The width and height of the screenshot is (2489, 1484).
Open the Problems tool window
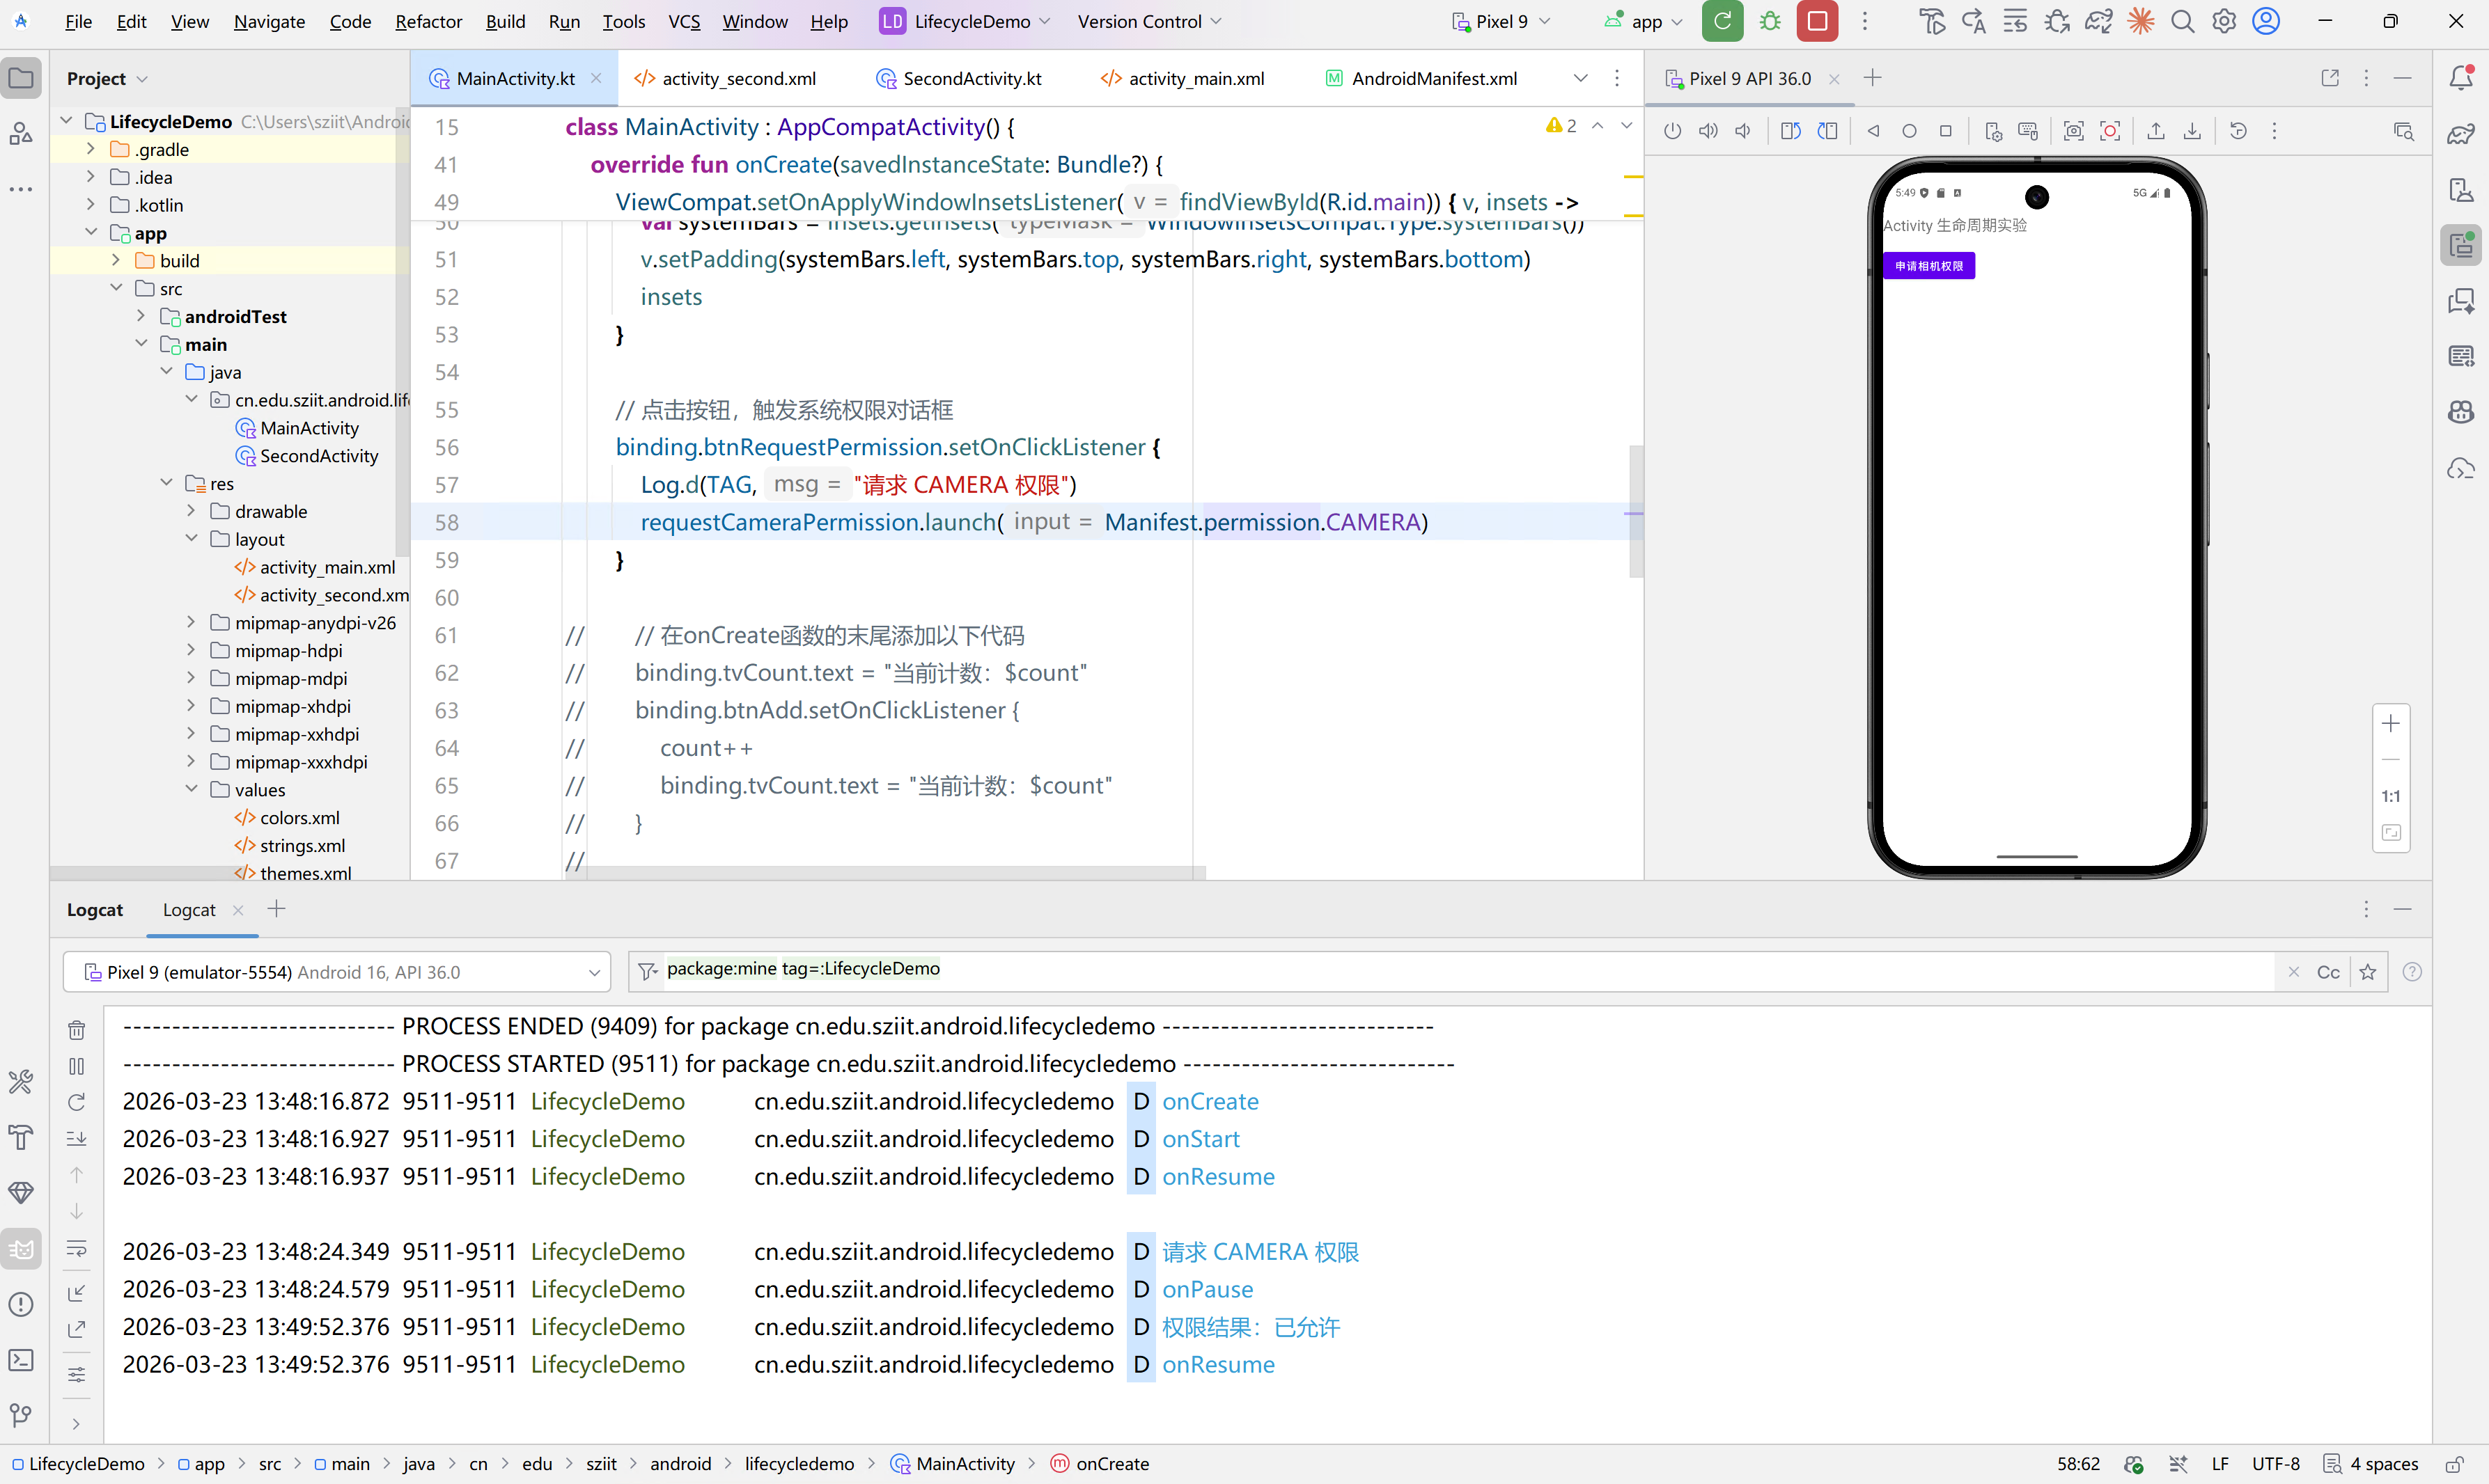[x=21, y=1304]
